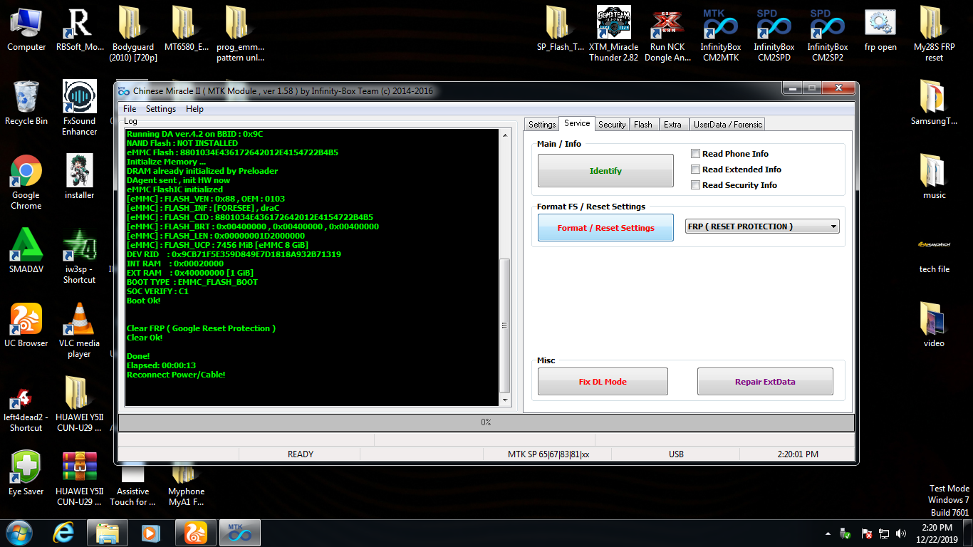Open Run NCK Dongle shortcut
The image size is (973, 547).
coord(667,33)
